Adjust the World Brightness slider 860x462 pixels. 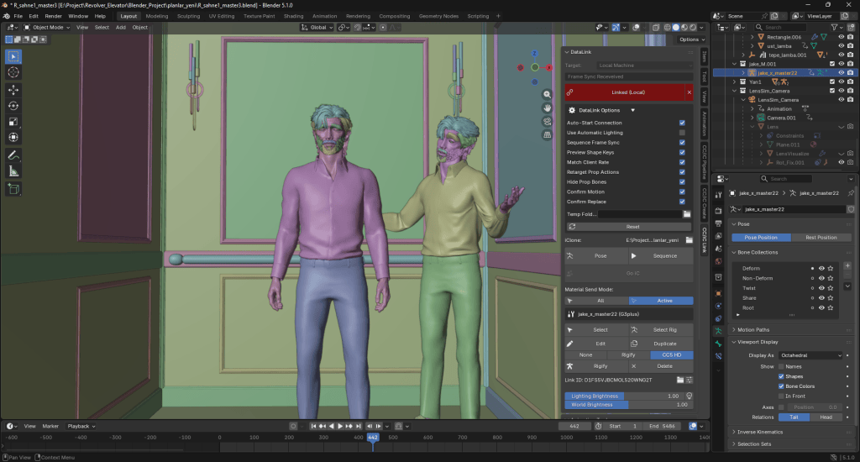628,405
